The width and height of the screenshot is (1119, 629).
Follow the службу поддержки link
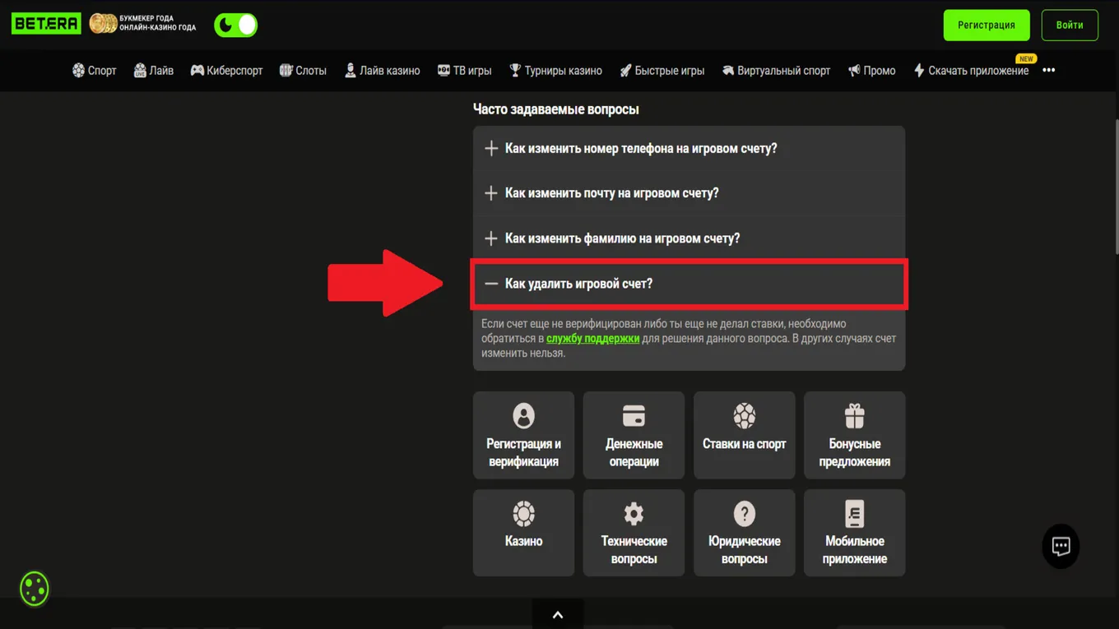point(592,338)
